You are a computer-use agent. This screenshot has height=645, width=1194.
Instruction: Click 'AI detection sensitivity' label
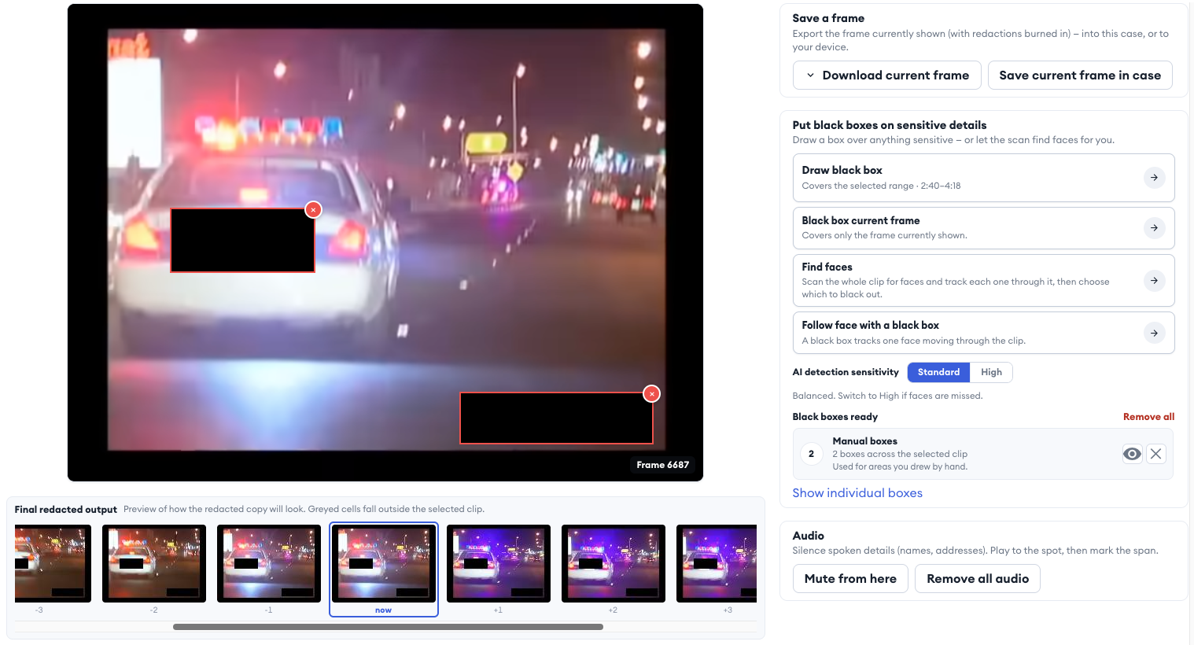tap(846, 372)
